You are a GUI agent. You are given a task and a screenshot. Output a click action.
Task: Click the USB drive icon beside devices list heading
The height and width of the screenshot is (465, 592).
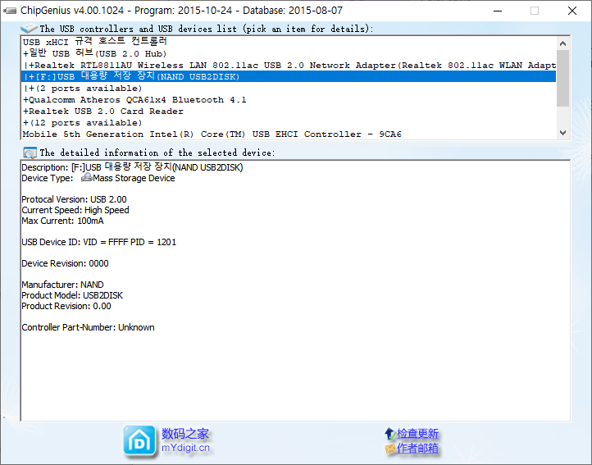pos(29,29)
